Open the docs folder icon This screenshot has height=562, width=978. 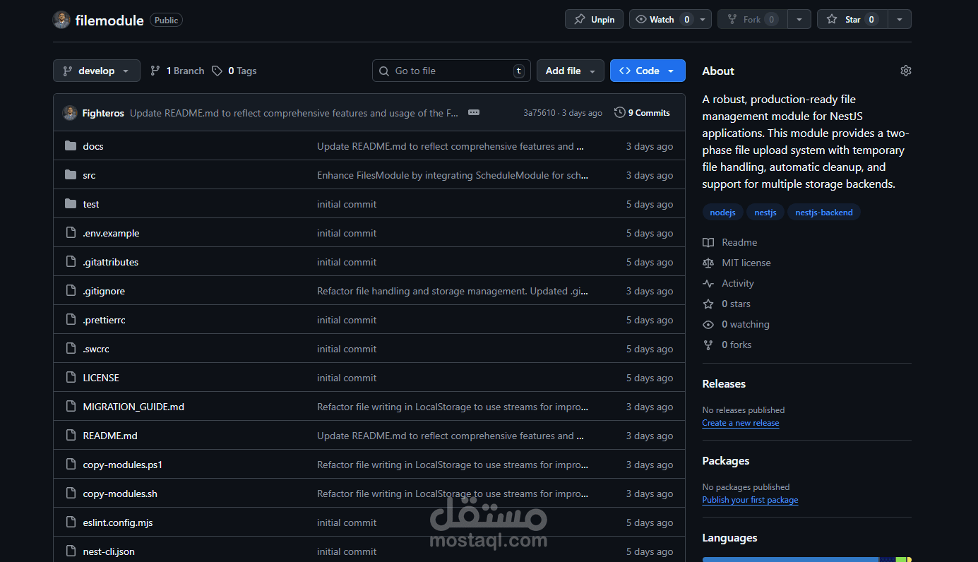point(70,145)
